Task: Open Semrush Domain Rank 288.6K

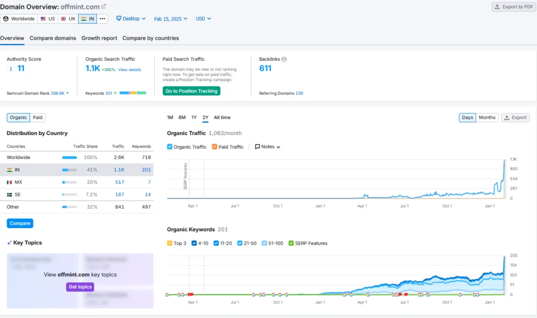Action: tap(58, 93)
